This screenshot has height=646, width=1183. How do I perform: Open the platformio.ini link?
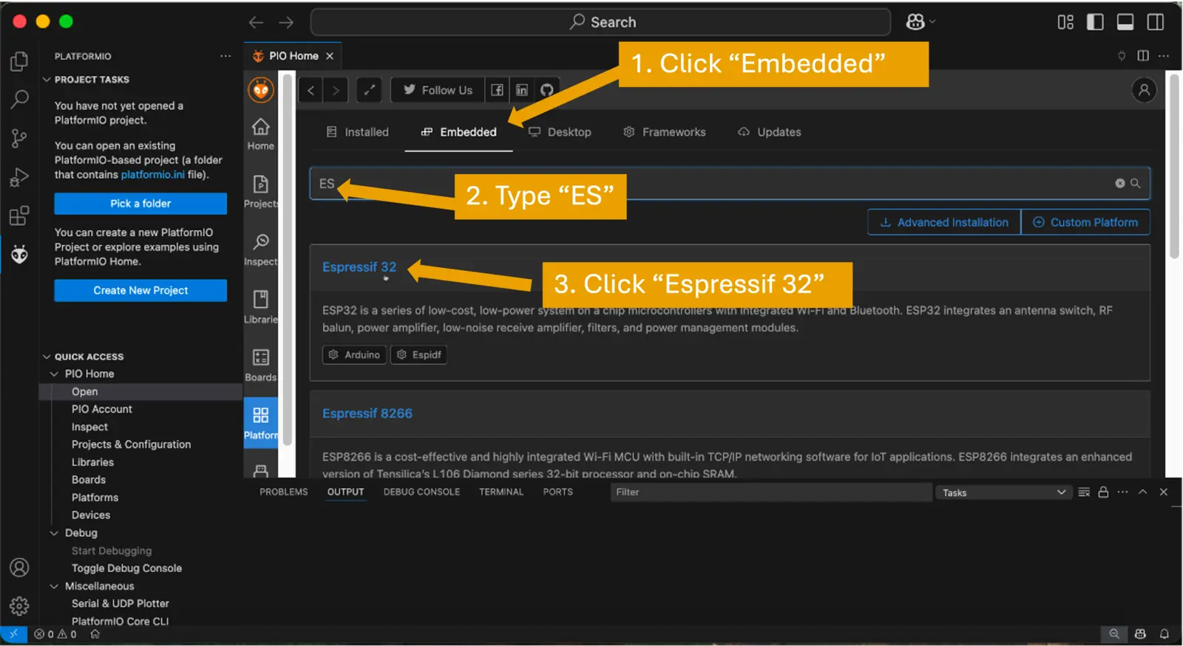[153, 175]
